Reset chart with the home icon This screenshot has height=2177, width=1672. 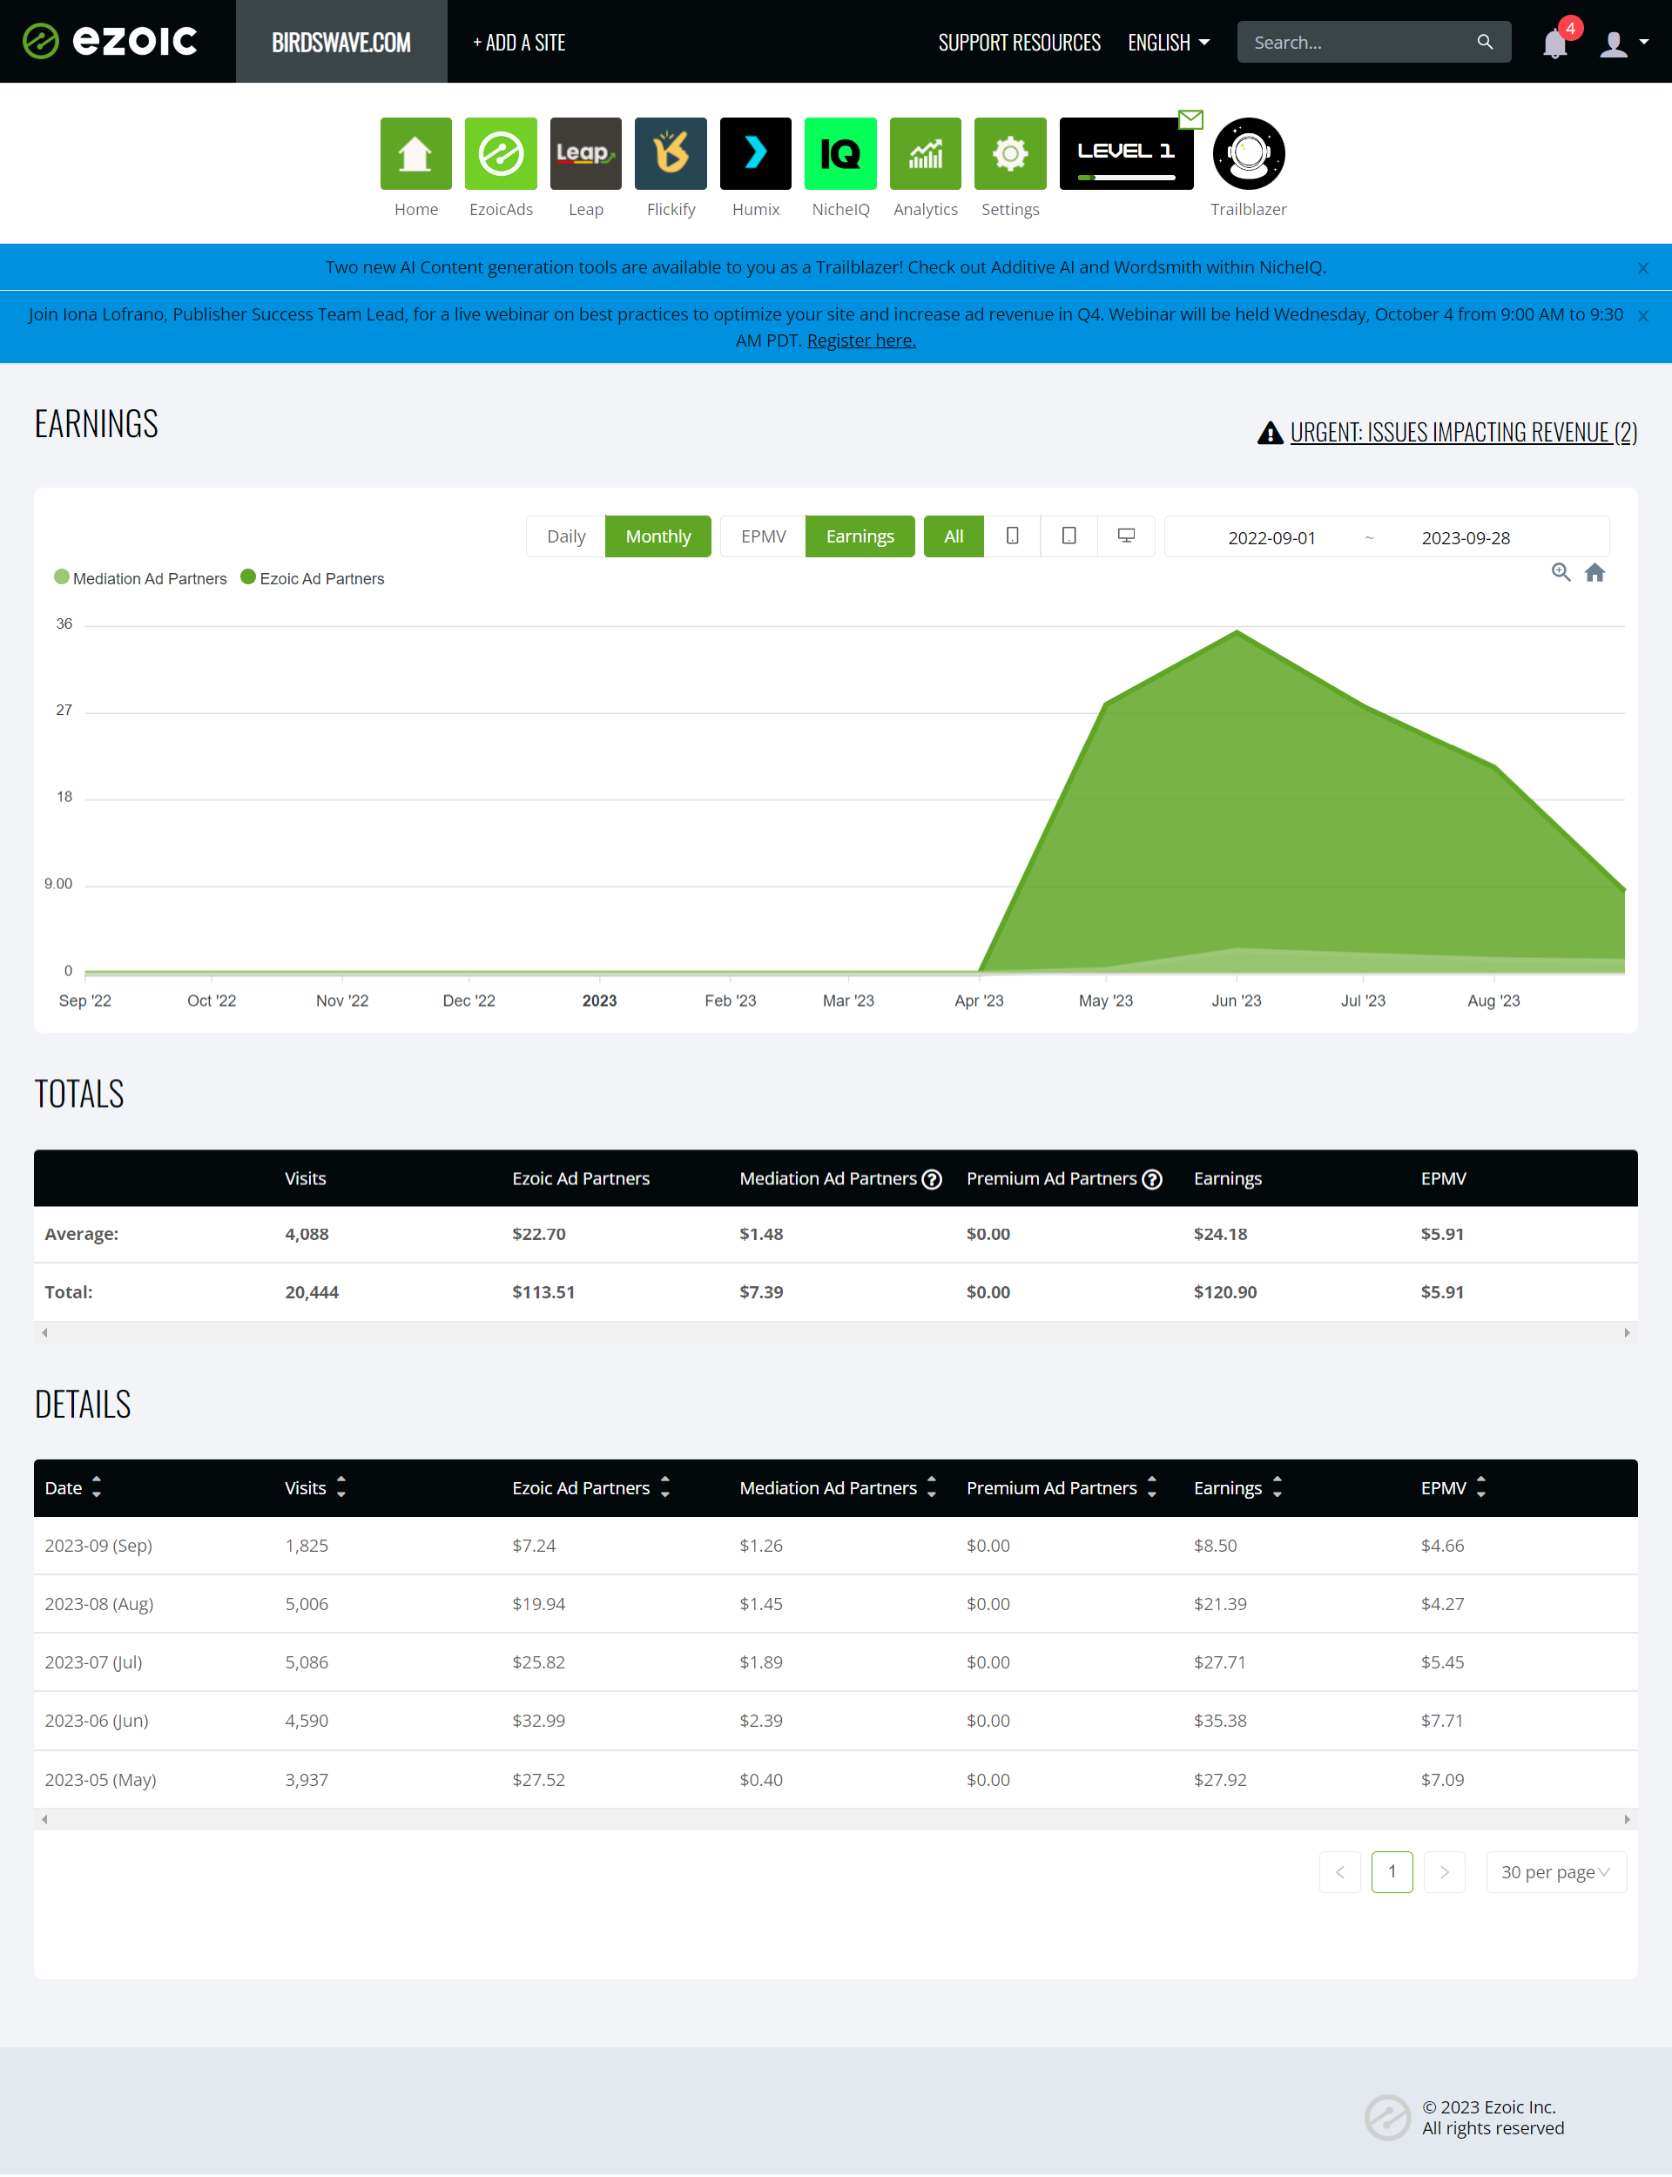coord(1594,572)
